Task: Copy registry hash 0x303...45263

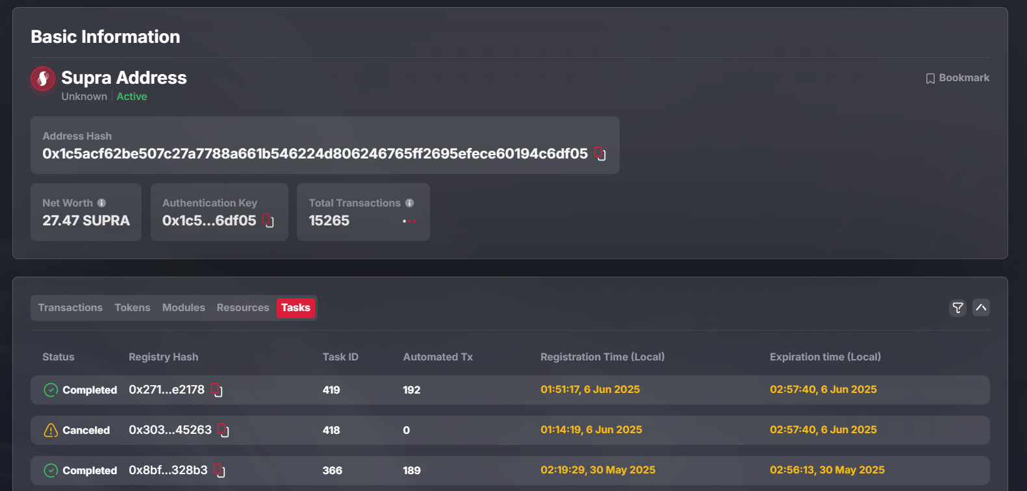Action: coord(223,431)
